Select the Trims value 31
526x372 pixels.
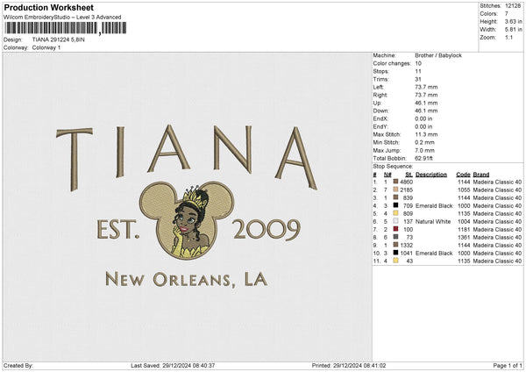(418, 79)
